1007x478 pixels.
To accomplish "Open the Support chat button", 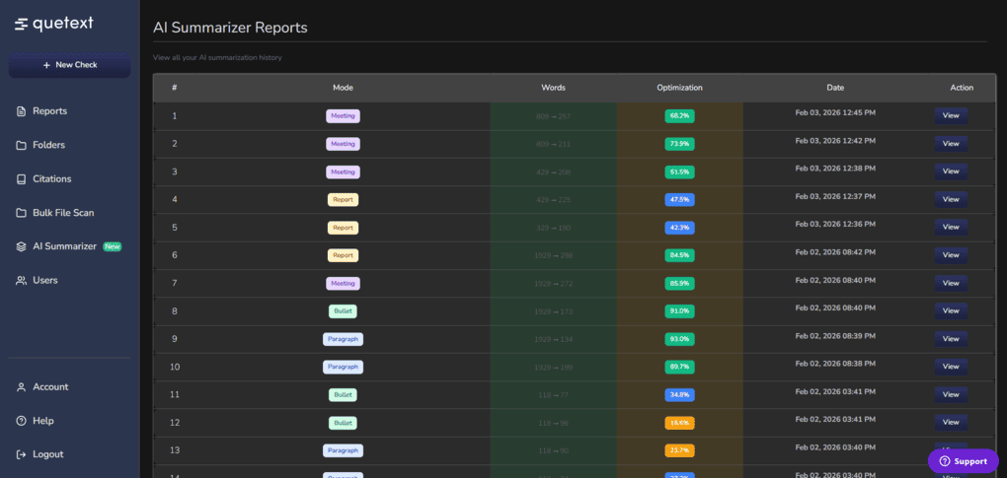I will [x=964, y=461].
